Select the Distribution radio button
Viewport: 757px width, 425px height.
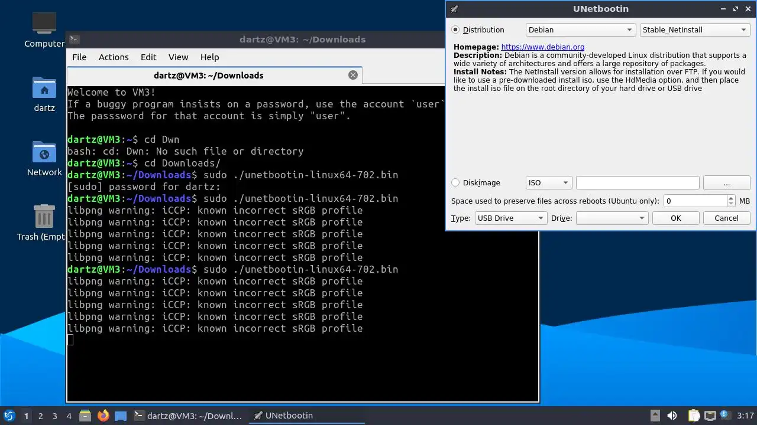point(455,30)
